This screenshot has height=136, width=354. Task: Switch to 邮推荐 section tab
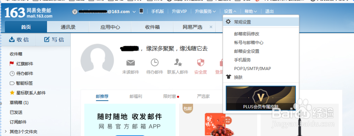pyautogui.click(x=102, y=97)
